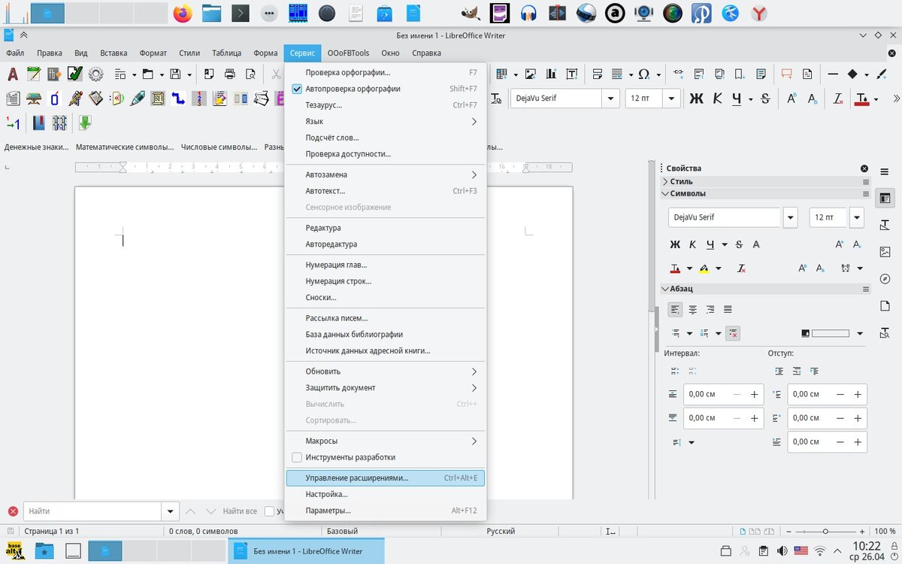902x564 pixels.
Task: Click the fb FictionBook export icon
Action: pyautogui.click(x=54, y=74)
